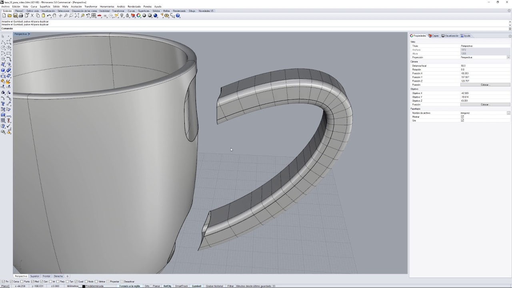Open the Predeterminada layer selector in status bar

(94, 286)
